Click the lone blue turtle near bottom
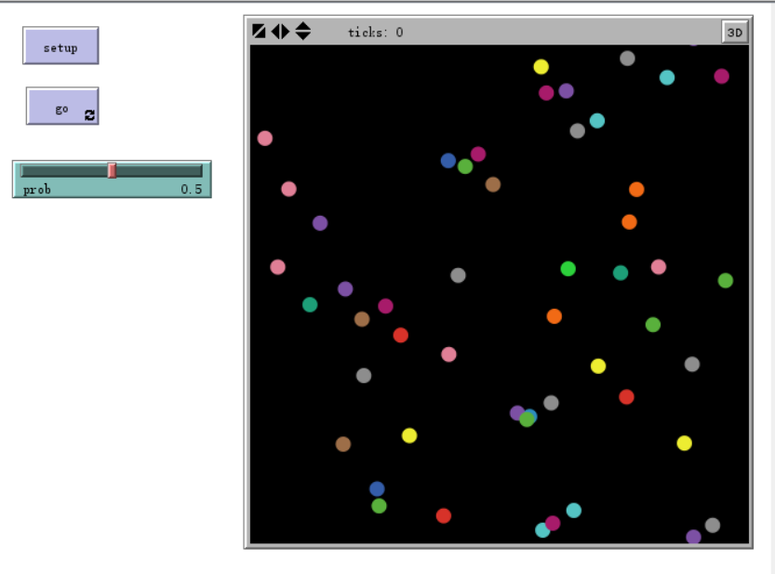775x574 pixels. [x=377, y=489]
